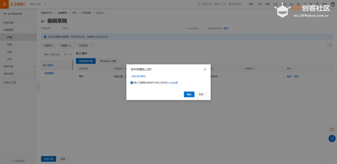Click the info icon in blue notice
This screenshot has height=164, width=337.
point(45,37)
